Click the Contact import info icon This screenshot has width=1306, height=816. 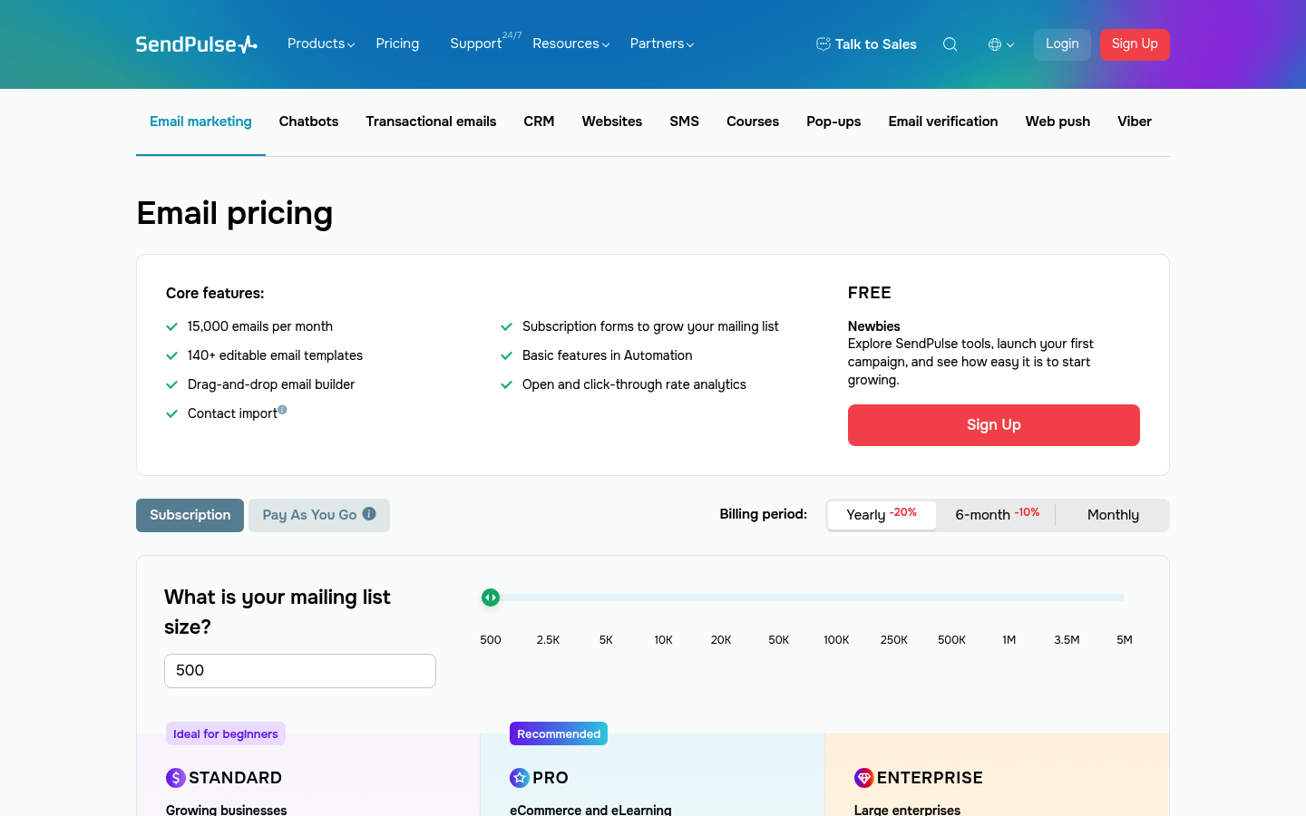[x=283, y=410]
